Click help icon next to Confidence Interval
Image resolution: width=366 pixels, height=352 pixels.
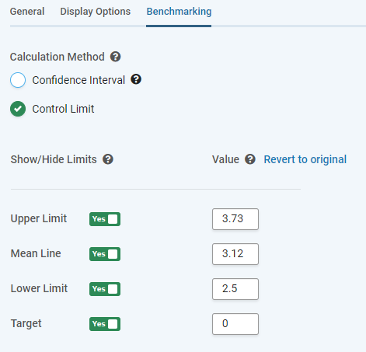[x=136, y=79]
